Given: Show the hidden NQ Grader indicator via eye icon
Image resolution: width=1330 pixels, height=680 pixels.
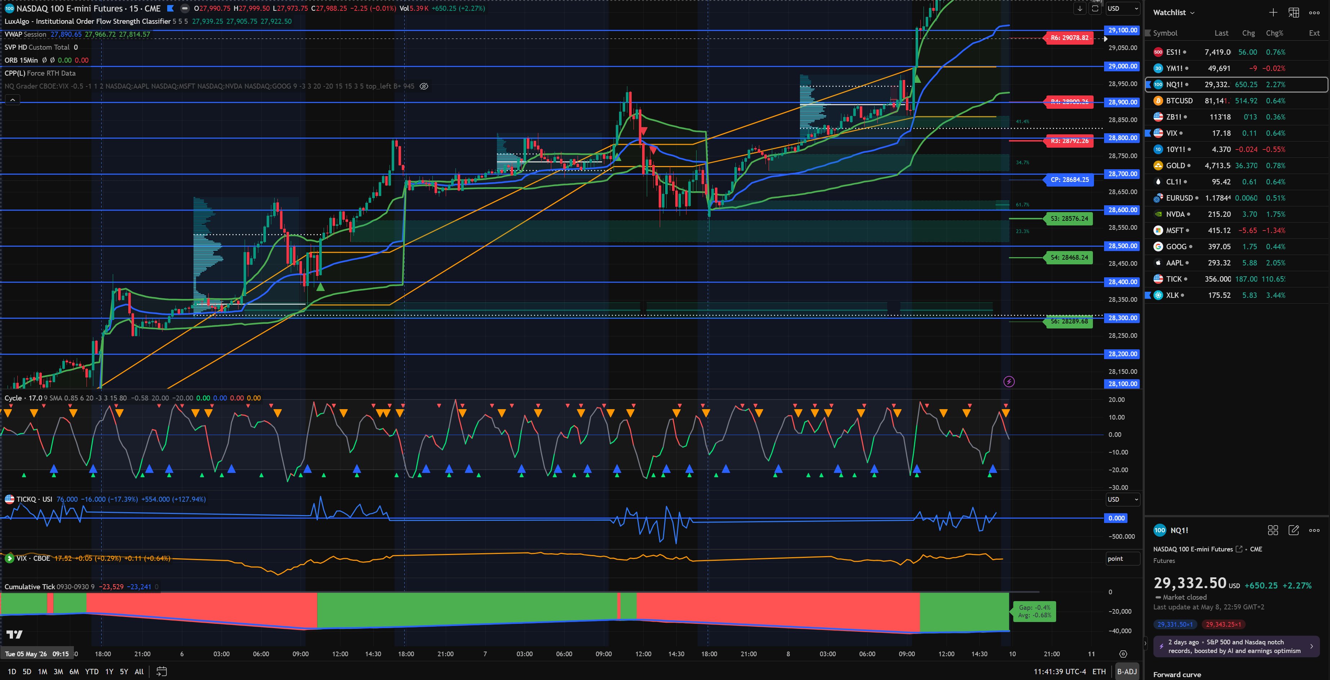Looking at the screenshot, I should (x=424, y=86).
